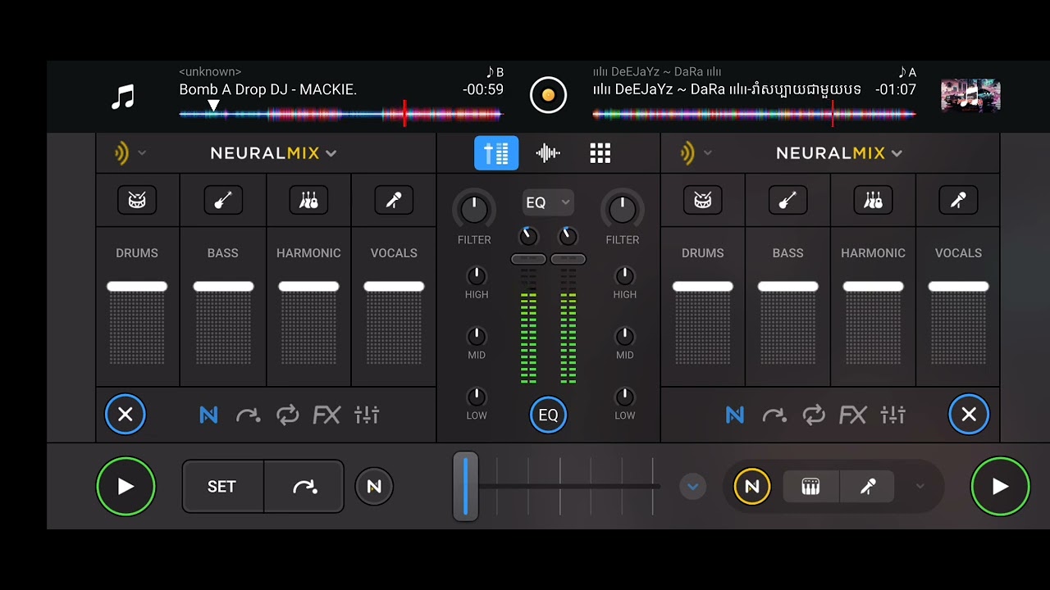The image size is (1050, 590).
Task: Click the left channel volume fader cap
Action: click(528, 259)
